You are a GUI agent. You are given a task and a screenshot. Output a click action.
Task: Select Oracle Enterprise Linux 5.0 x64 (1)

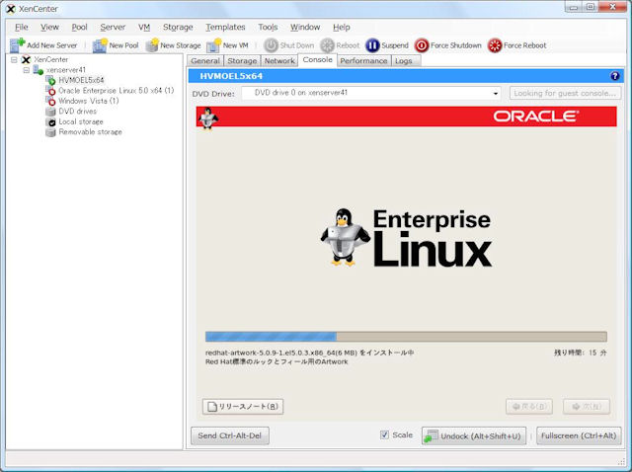[x=117, y=90]
